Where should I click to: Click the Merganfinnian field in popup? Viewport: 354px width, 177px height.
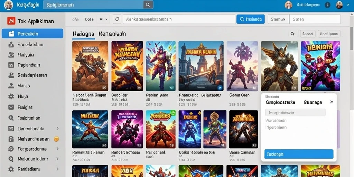[295, 112]
